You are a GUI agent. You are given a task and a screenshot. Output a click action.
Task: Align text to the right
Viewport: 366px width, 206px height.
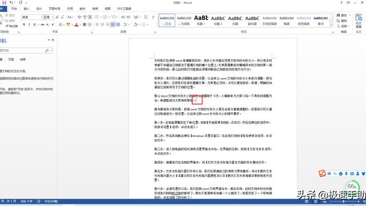tap(108, 25)
